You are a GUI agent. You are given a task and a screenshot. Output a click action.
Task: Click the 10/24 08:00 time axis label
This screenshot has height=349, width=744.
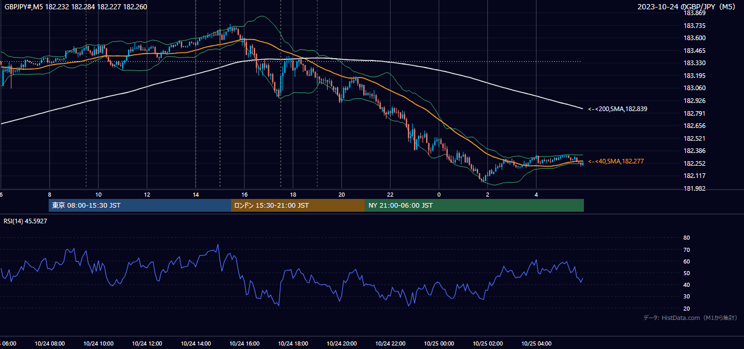pyautogui.click(x=50, y=344)
